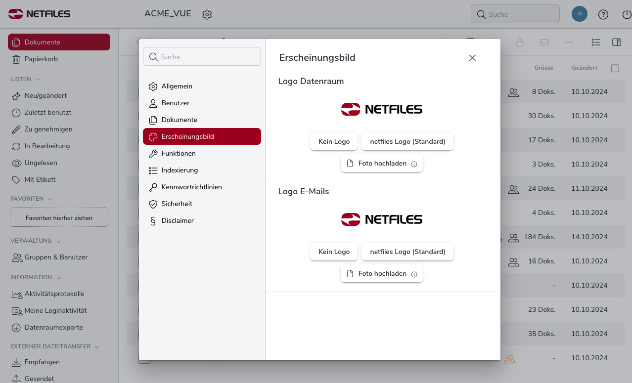
Task: Collapse the Externer Dateitransfer section
Action: [x=97, y=347]
